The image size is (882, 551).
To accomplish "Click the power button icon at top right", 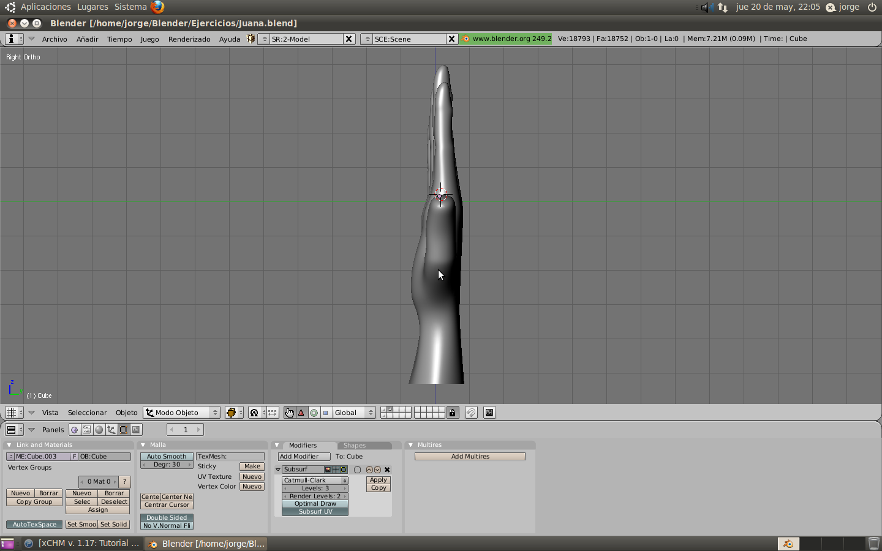I will click(872, 7).
